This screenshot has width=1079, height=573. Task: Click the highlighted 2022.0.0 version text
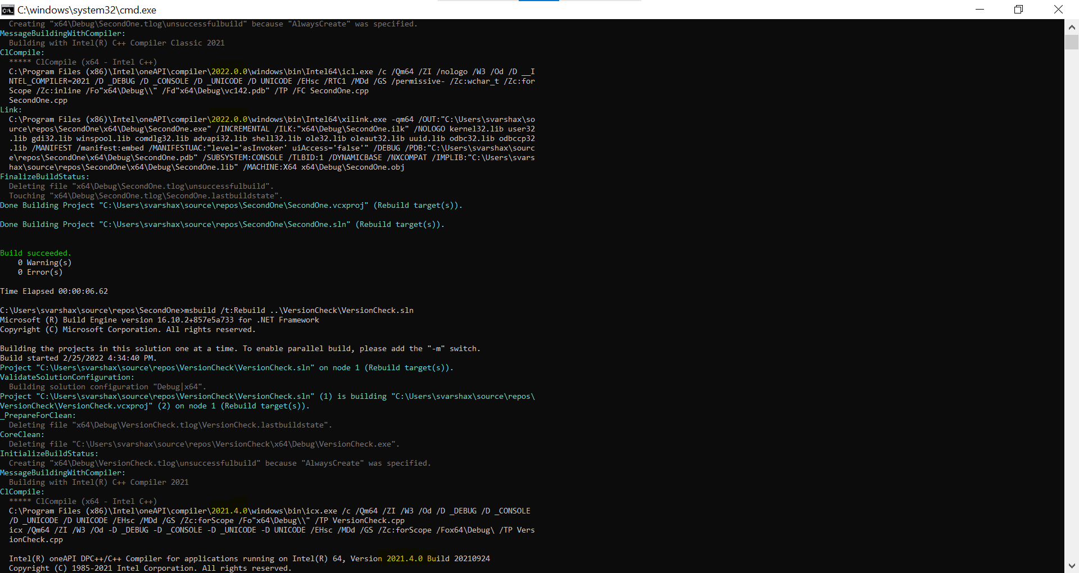(228, 71)
